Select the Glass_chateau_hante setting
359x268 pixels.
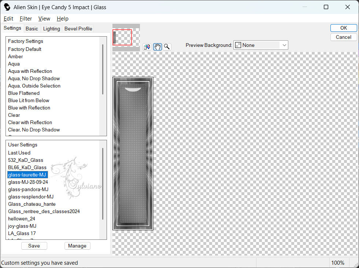32,204
